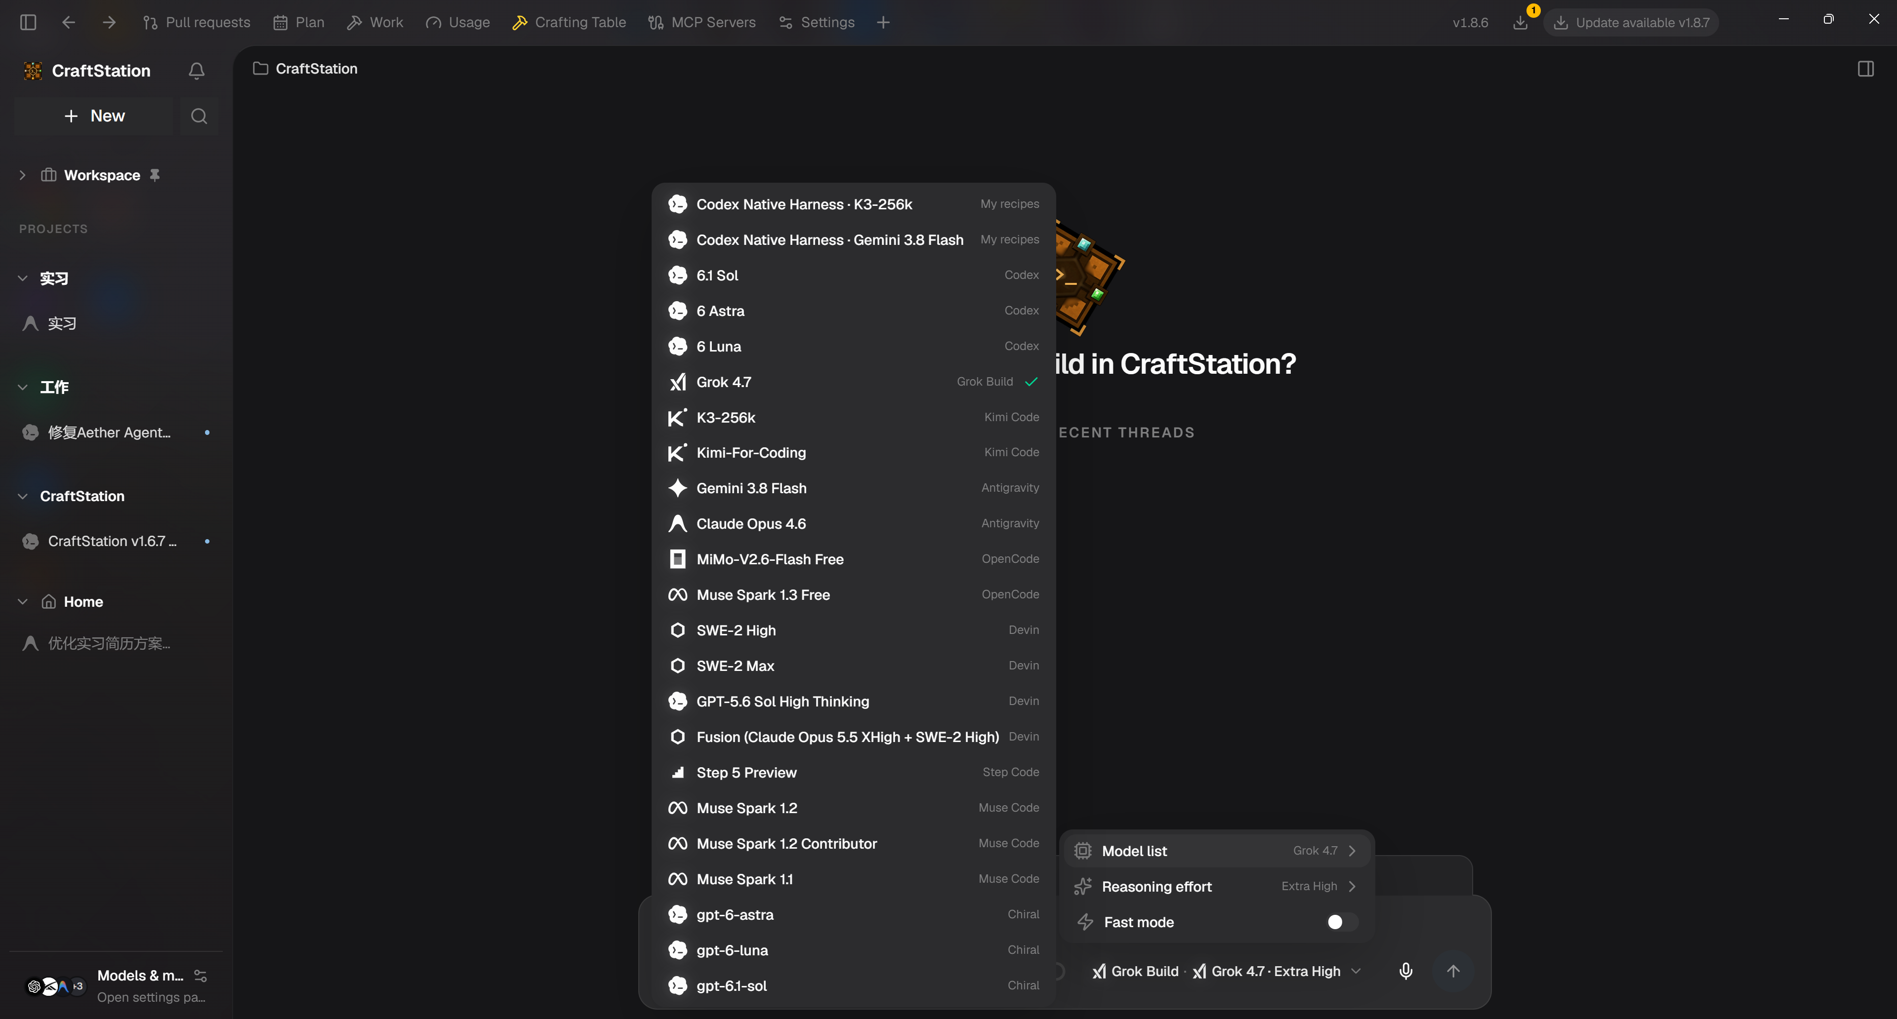Open the Reasoning effort submenu
Image resolution: width=1897 pixels, height=1019 pixels.
coord(1217,886)
